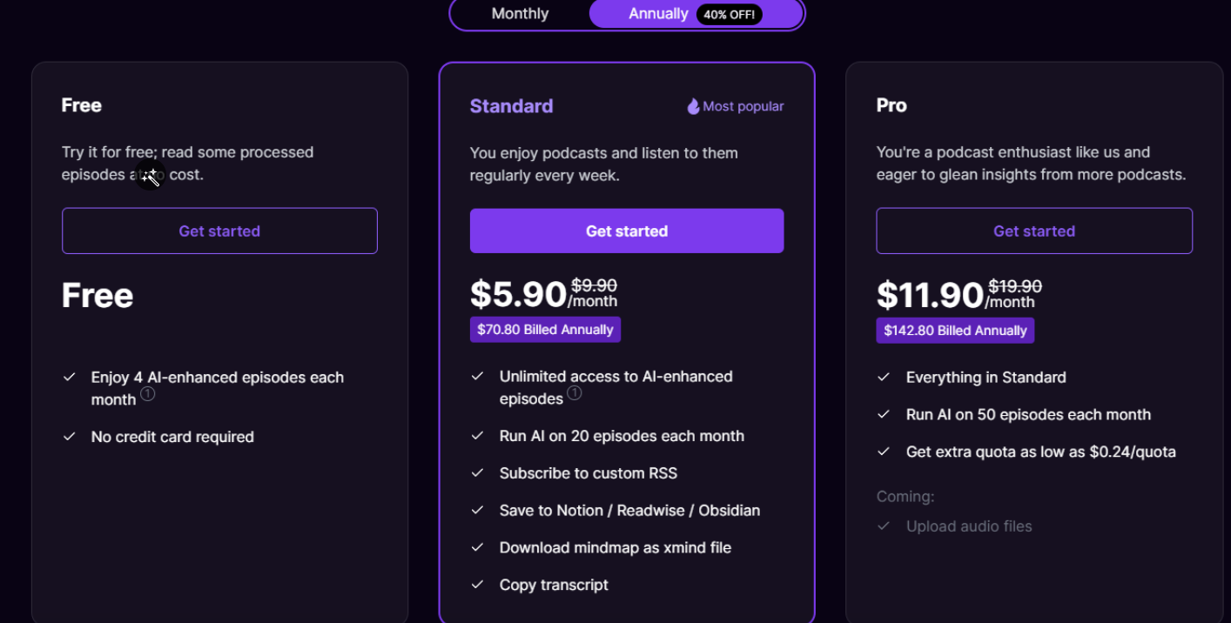Click the Most popular flame icon
Image resolution: width=1231 pixels, height=623 pixels.
point(693,106)
